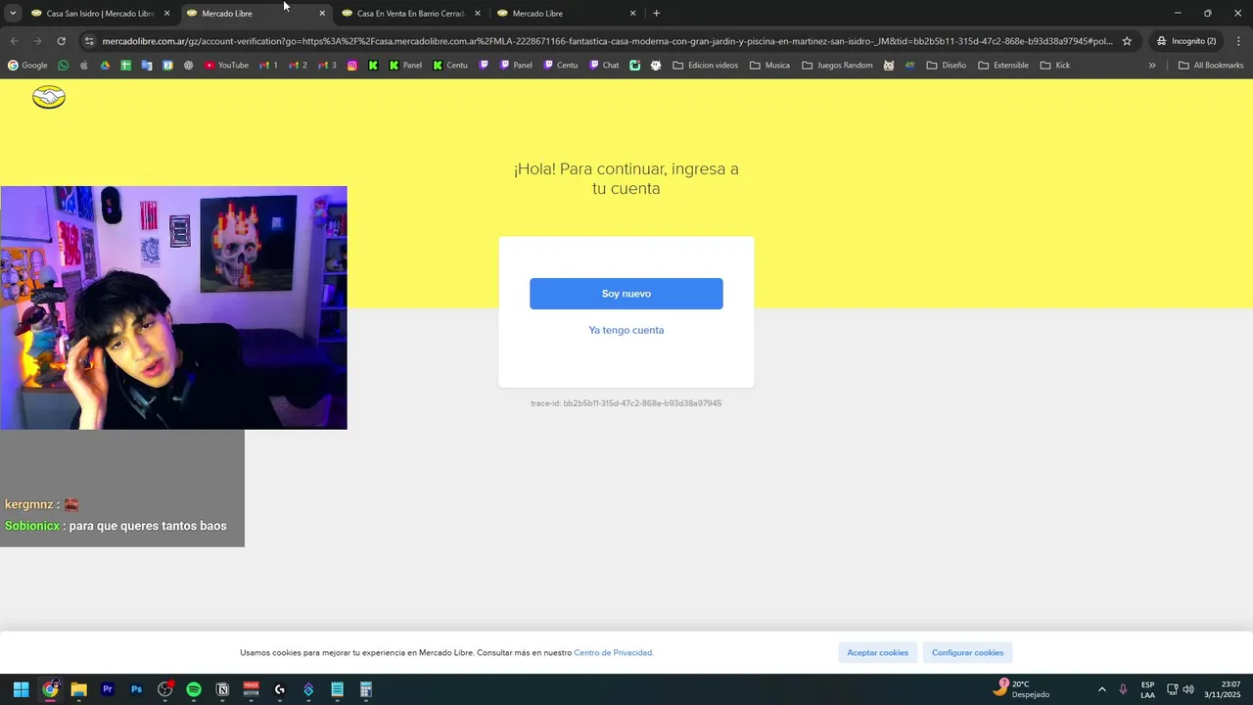
Task: Open the Kick Panel bookmark
Action: 405,66
